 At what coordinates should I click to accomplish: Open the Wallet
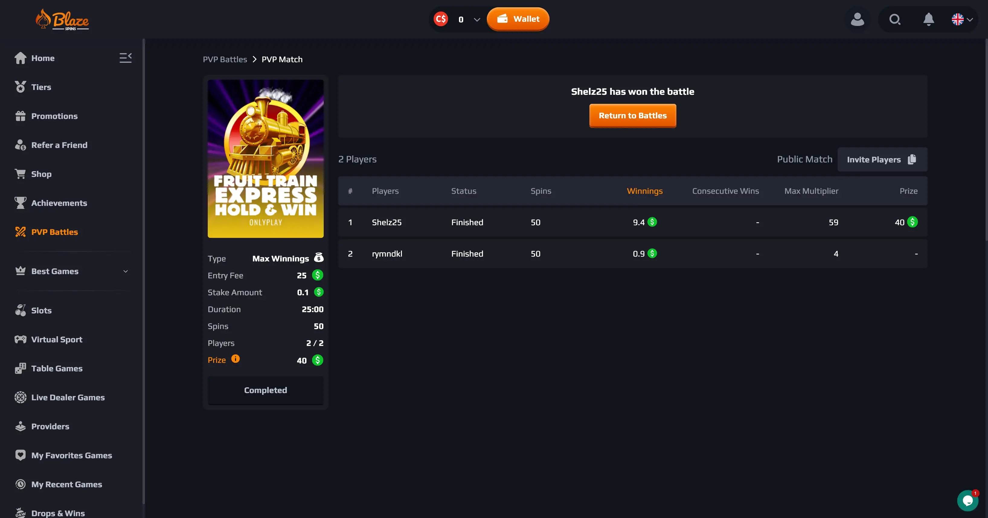coord(518,19)
